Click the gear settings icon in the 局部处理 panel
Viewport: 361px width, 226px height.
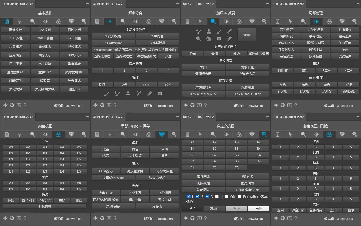pyautogui.click(x=354, y=21)
